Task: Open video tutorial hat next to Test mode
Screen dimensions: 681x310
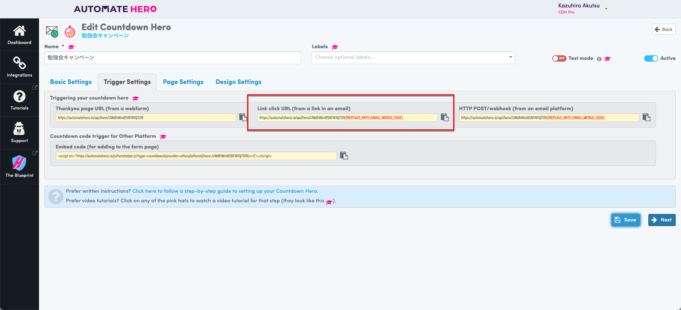Action: point(608,59)
